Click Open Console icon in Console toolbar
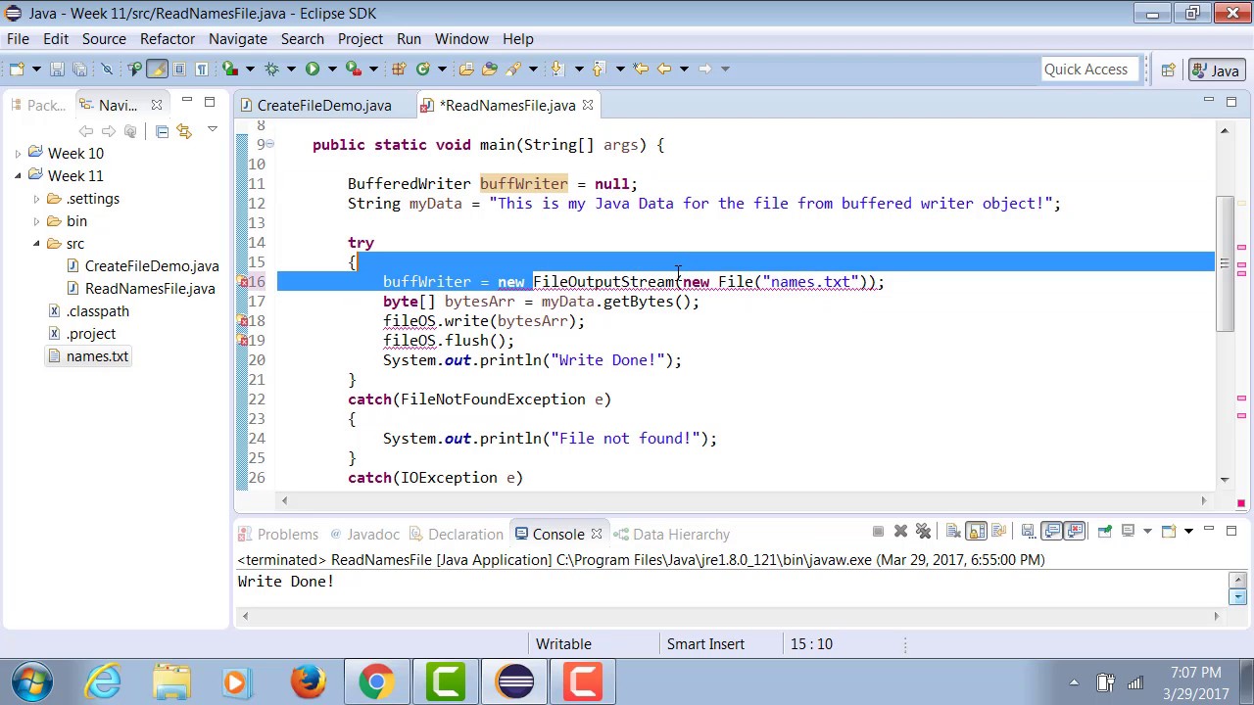 (1169, 531)
